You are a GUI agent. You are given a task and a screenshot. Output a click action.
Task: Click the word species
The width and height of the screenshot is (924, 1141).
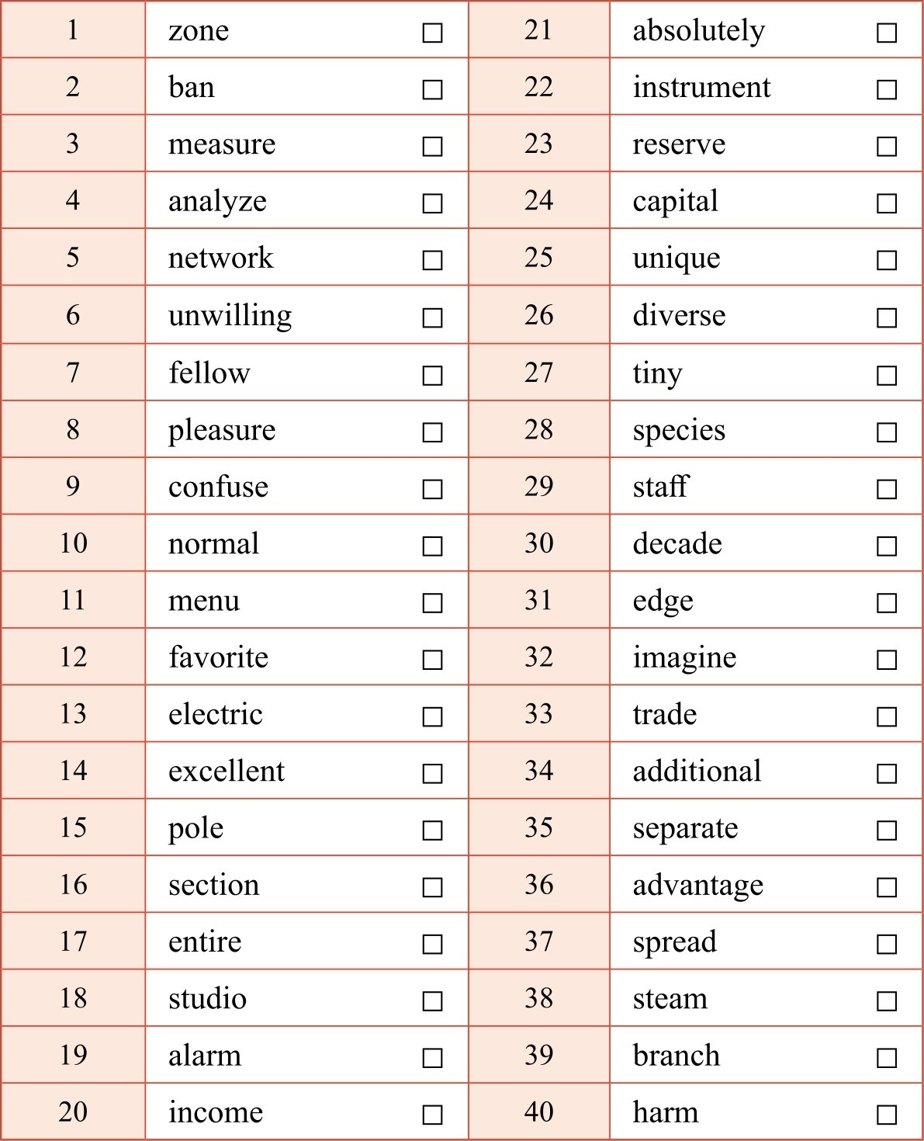pos(679,430)
